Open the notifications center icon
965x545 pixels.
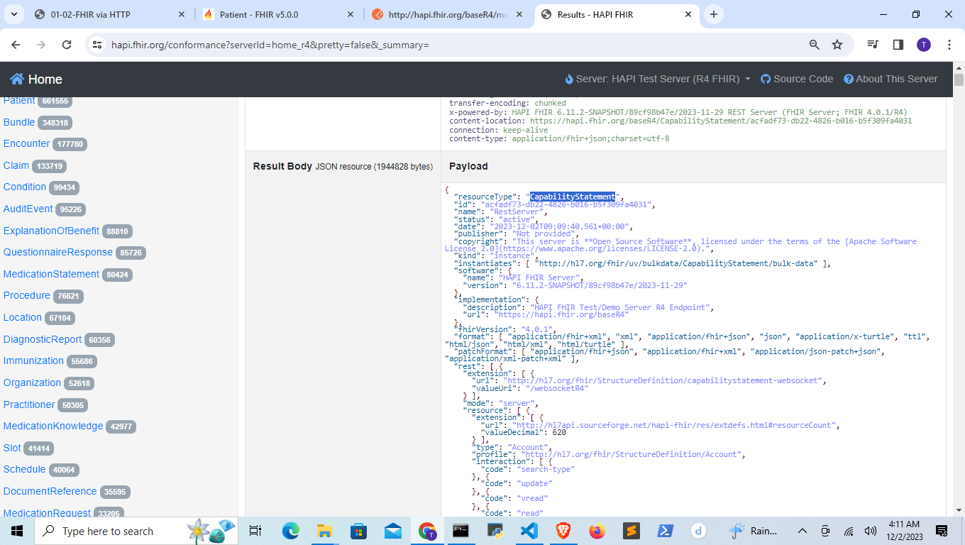click(942, 531)
